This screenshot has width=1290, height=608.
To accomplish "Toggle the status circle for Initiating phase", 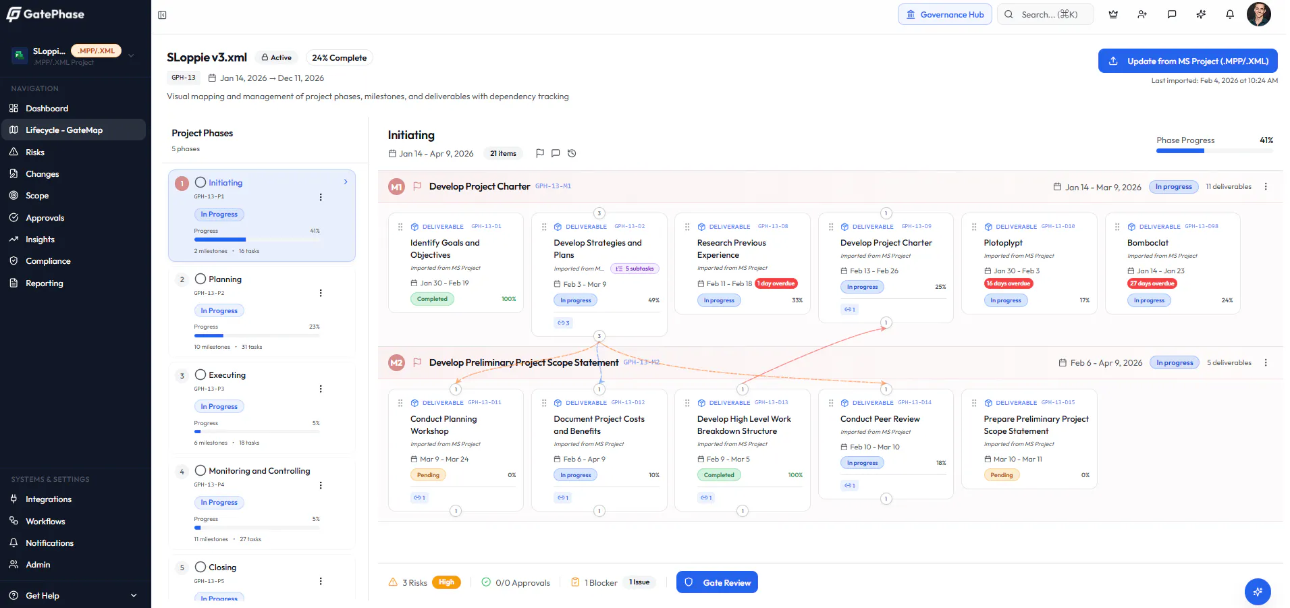I will coord(200,182).
